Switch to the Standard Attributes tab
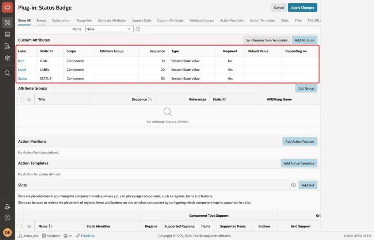Image resolution: width=374 pixels, height=240 pixels. 112,20
